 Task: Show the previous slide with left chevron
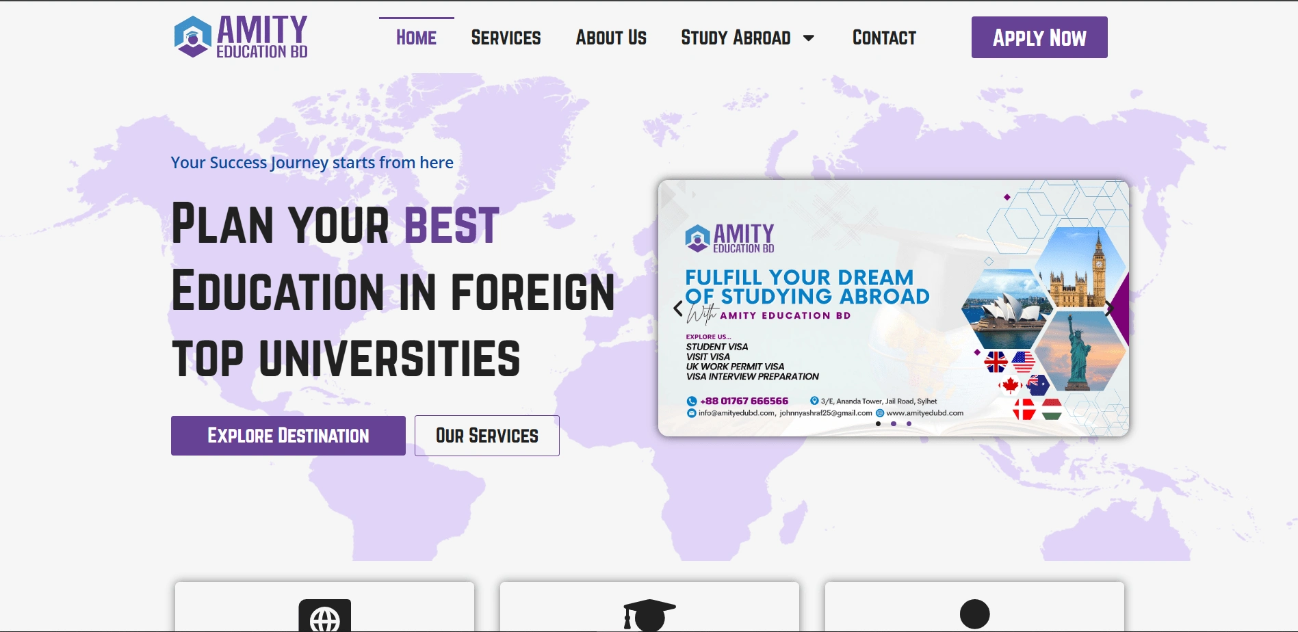pos(678,308)
